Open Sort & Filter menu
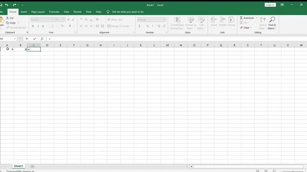Image resolution: width=307 pixels, height=172 pixels. point(262,23)
